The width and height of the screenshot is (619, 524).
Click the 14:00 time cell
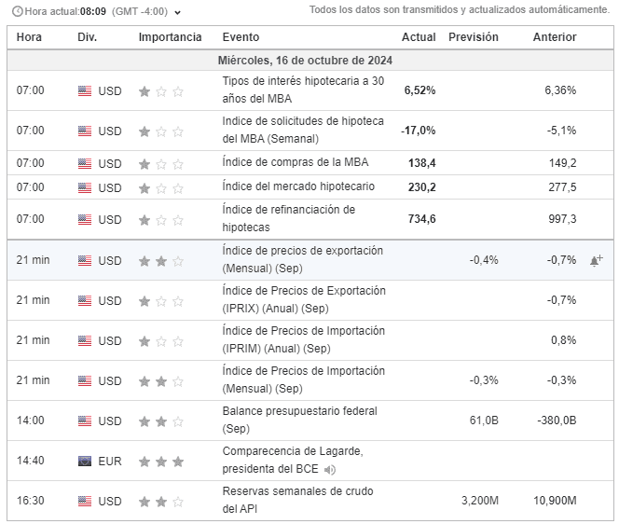(x=31, y=421)
